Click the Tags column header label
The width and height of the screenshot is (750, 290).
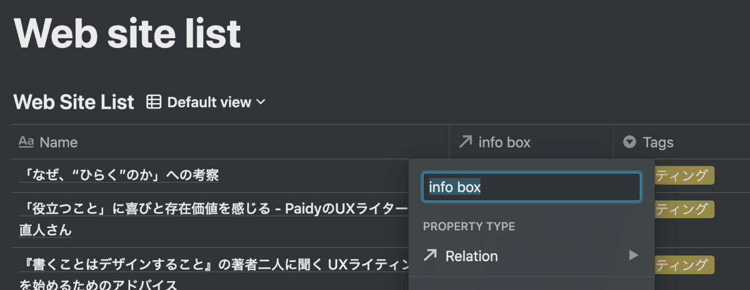tap(658, 142)
